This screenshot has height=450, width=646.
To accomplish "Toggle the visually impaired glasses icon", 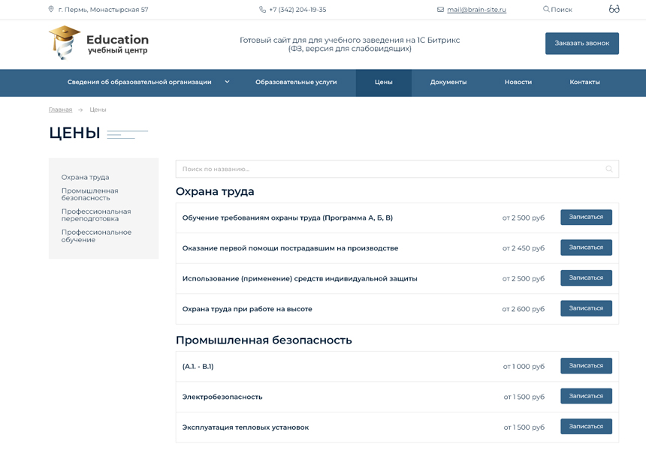I will click(614, 10).
